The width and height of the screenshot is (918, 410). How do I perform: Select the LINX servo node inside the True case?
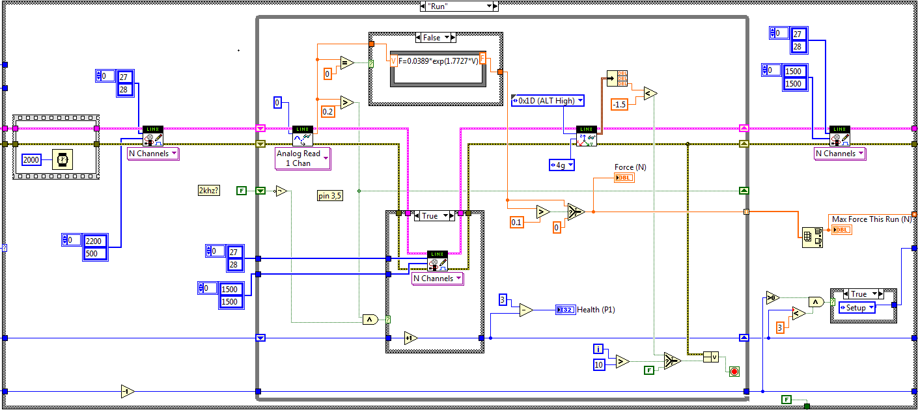(438, 261)
